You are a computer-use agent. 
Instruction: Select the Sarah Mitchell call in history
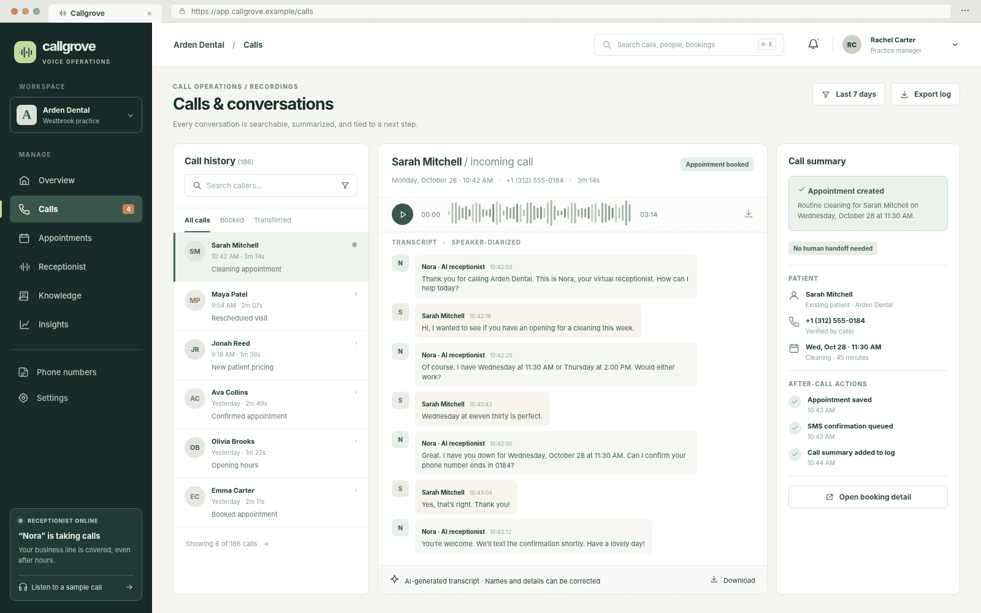pyautogui.click(x=271, y=257)
